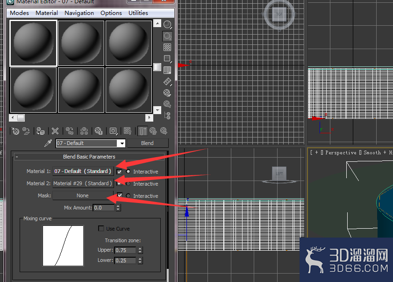This screenshot has width=393, height=282.
Task: Click the sample slots horizontal scroll thumb
Action: pyautogui.click(x=21, y=117)
